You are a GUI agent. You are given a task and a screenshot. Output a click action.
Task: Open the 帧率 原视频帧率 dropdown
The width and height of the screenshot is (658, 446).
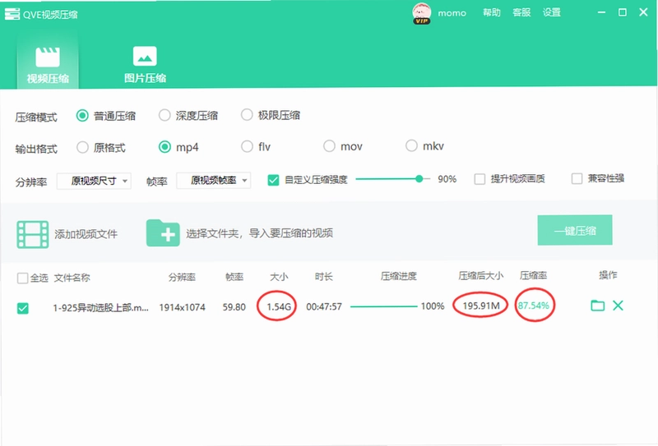coord(214,181)
